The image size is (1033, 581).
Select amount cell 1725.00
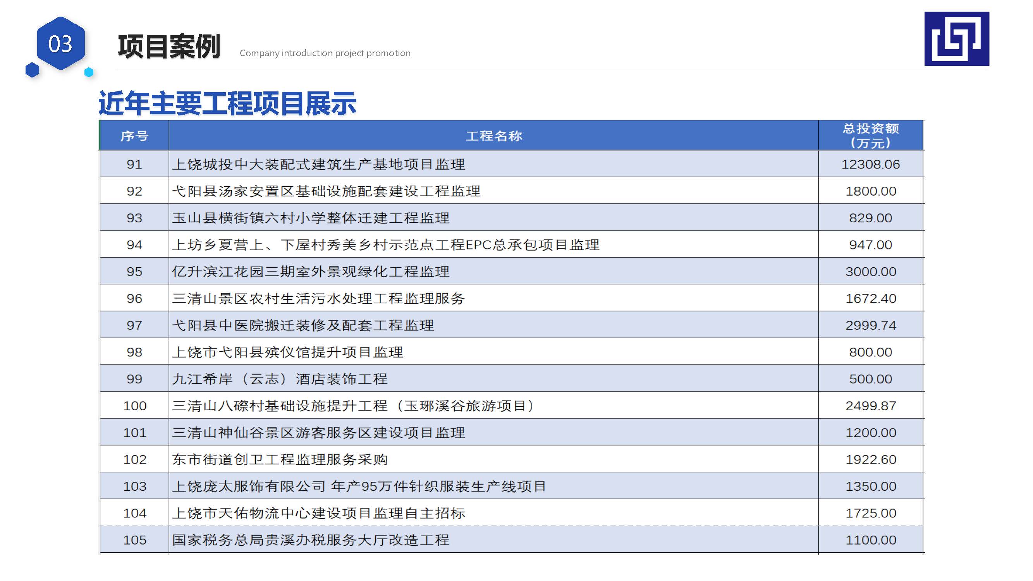coord(871,513)
